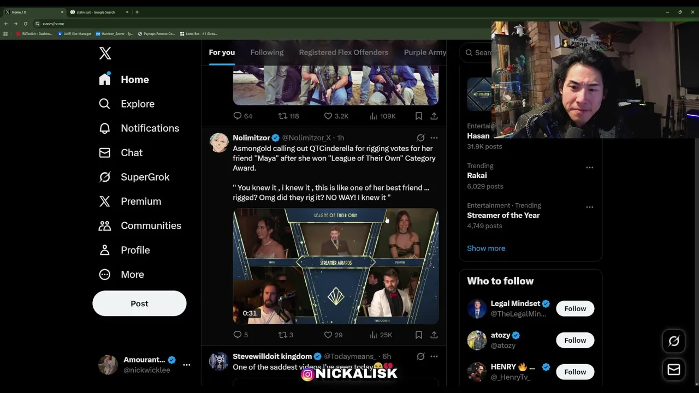The image size is (699, 393).
Task: Open the floating messages button
Action: (x=674, y=370)
